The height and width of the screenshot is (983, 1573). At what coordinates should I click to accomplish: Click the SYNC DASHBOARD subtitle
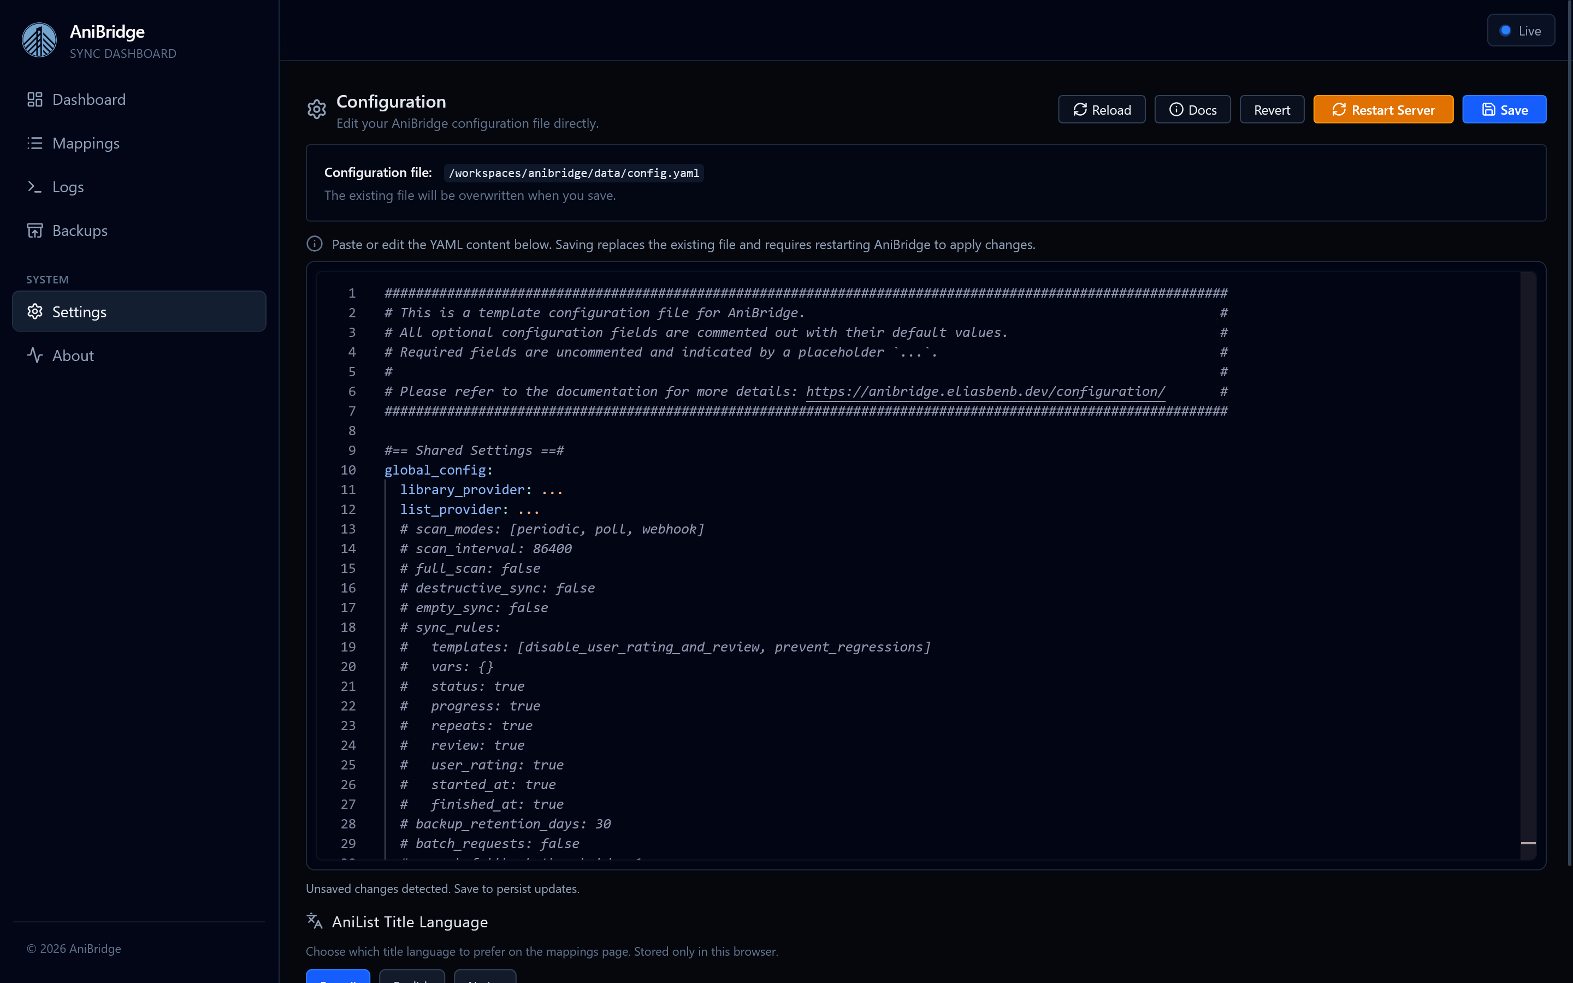pyautogui.click(x=123, y=54)
